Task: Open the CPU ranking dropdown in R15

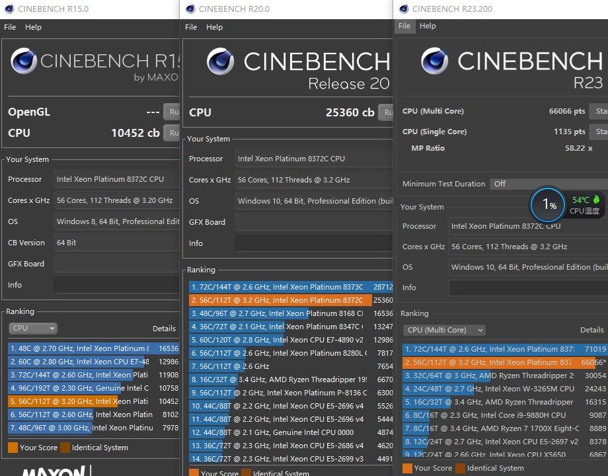Action: pyautogui.click(x=33, y=328)
